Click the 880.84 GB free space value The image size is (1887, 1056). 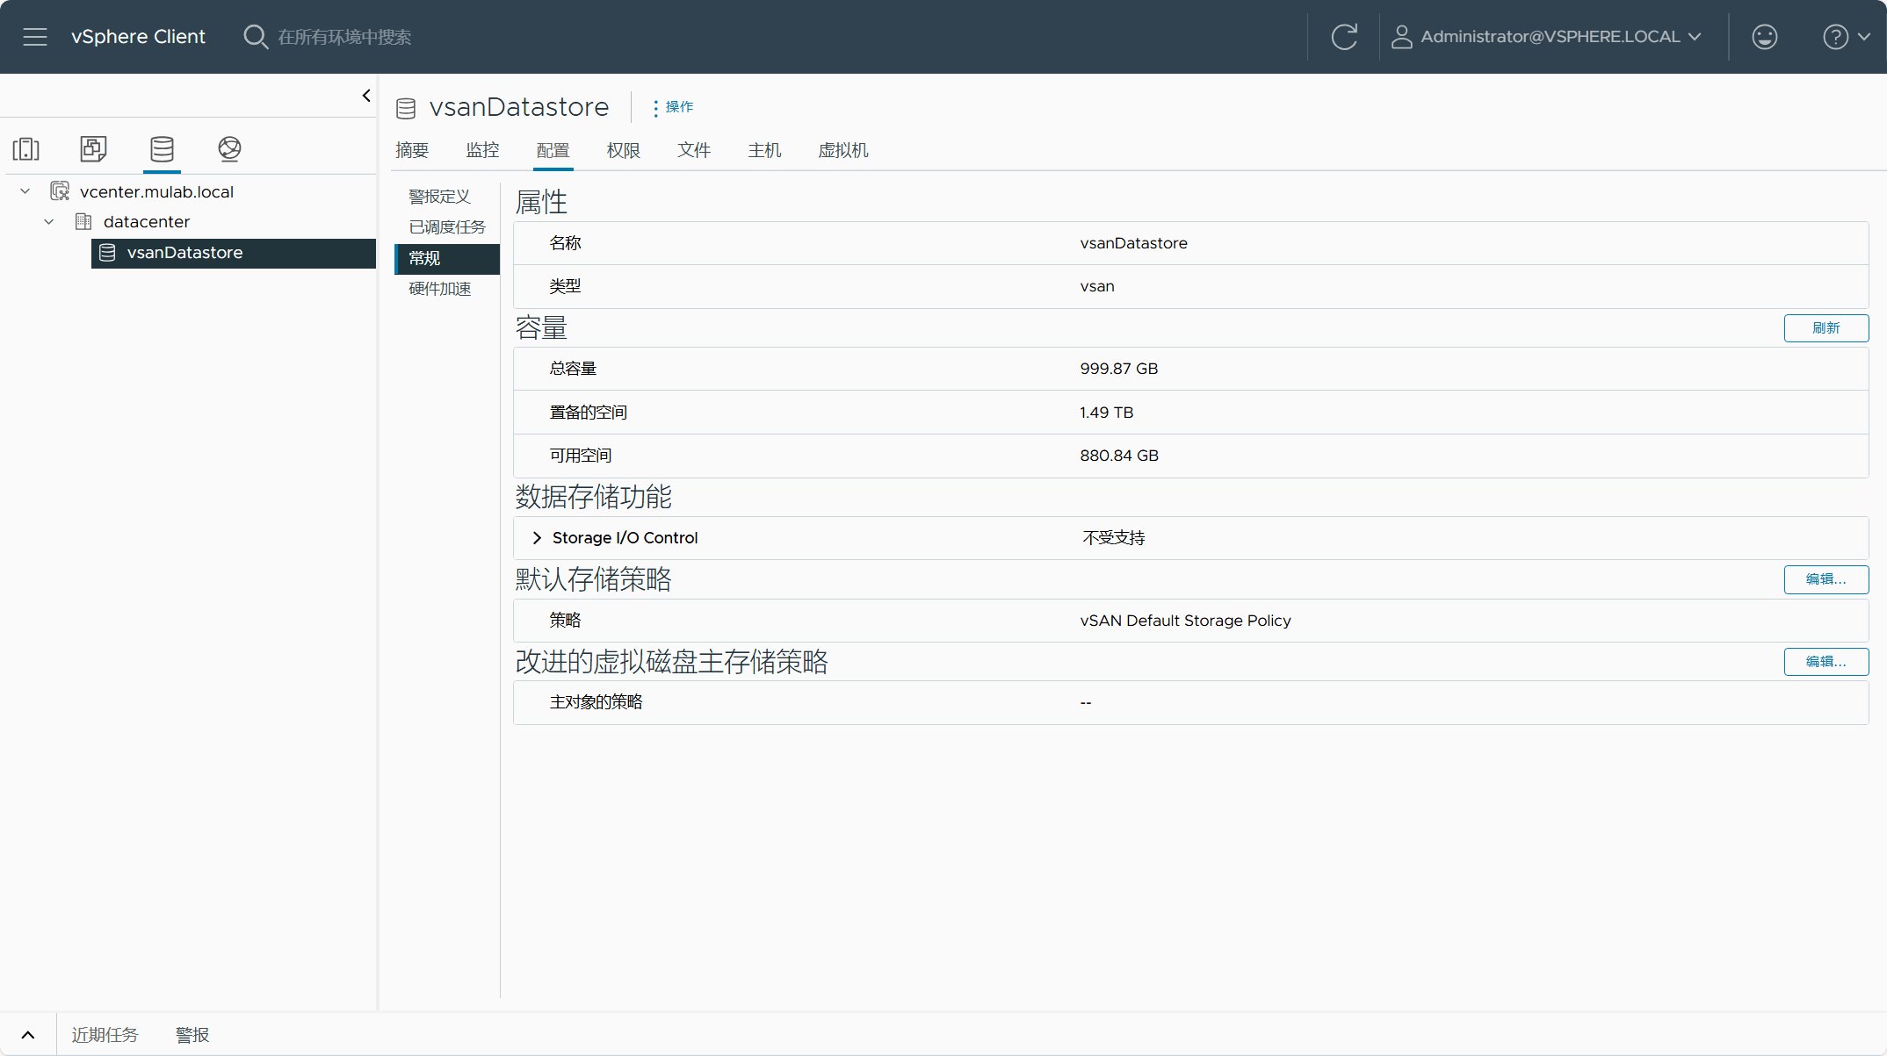pos(1118,456)
